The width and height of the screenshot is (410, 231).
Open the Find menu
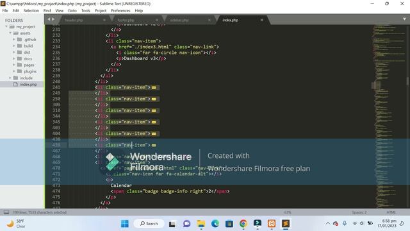tap(47, 10)
